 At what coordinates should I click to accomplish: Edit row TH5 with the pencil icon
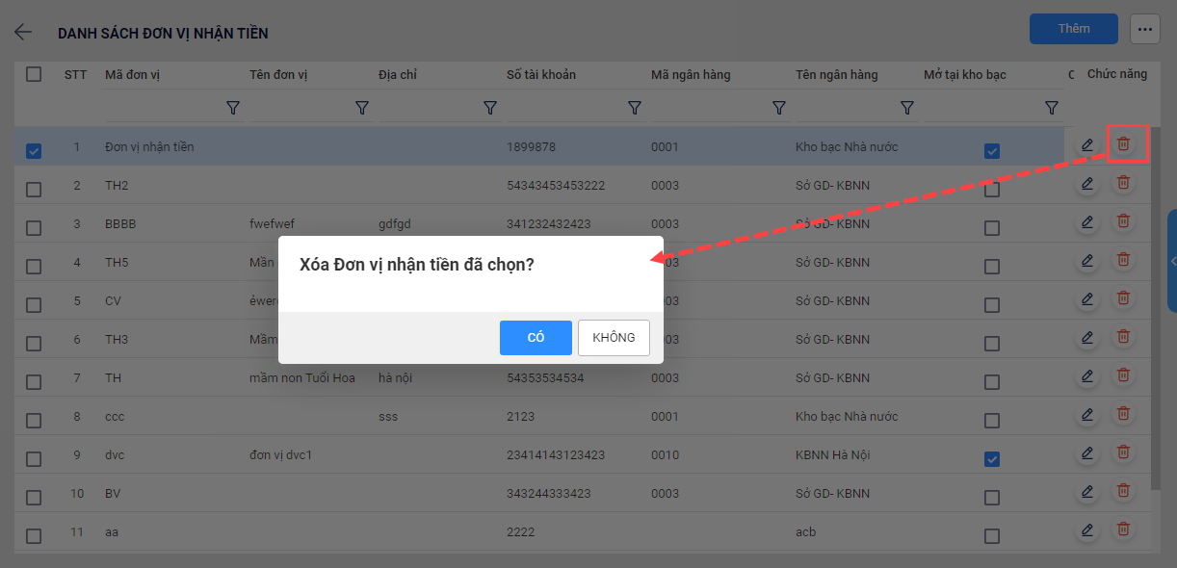(x=1087, y=260)
